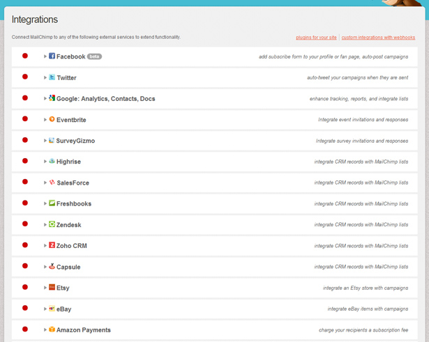
Task: Click the Eventbrite integration name
Action: pyautogui.click(x=71, y=120)
